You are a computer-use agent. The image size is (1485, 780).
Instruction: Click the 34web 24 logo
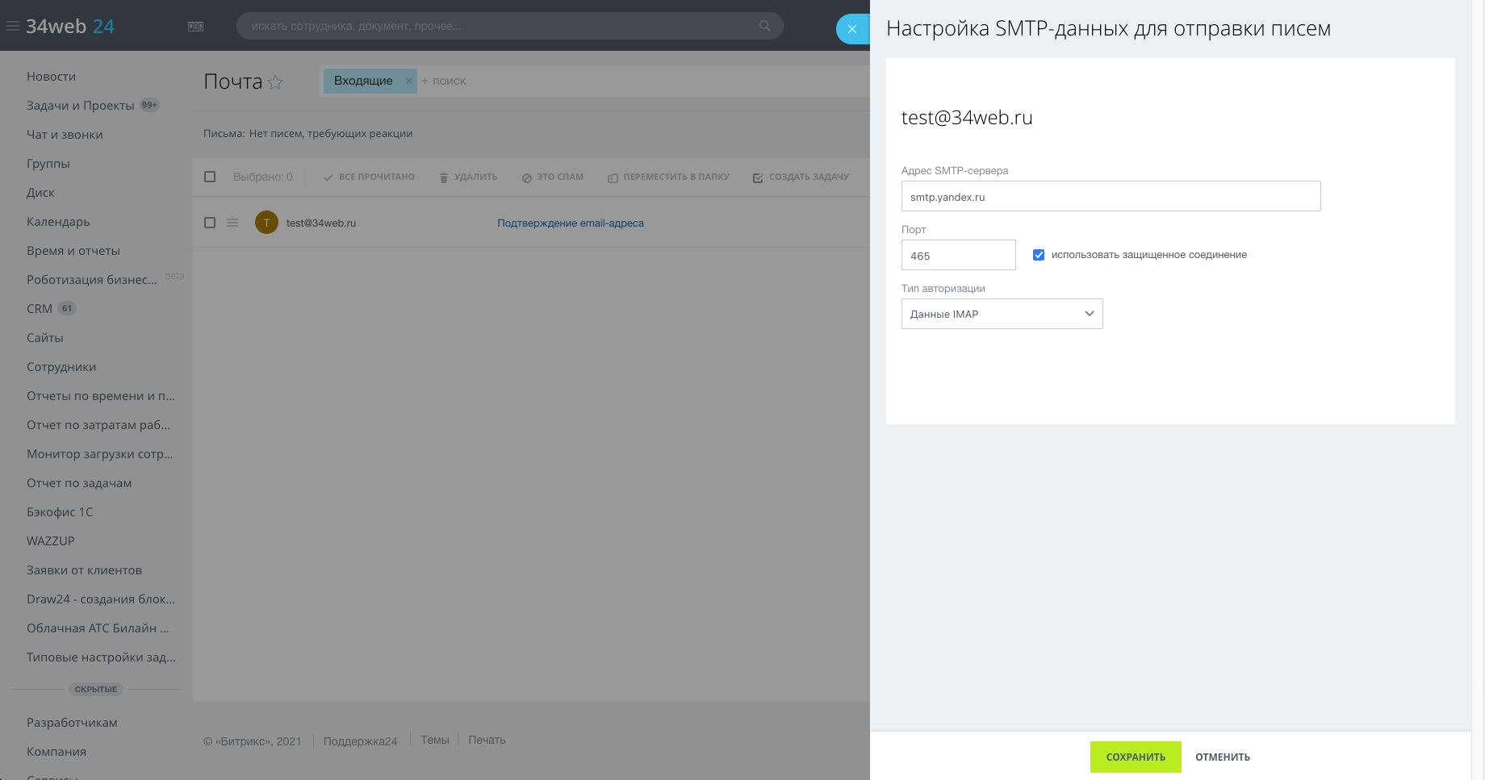click(70, 27)
